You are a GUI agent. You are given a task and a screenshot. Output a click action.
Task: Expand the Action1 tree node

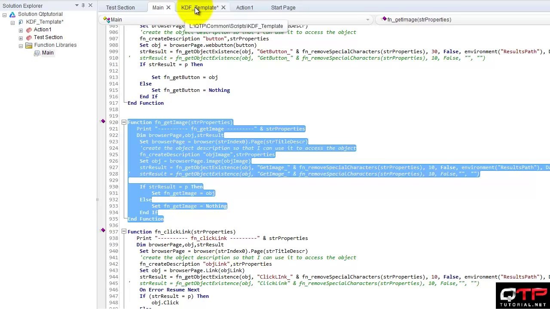click(x=21, y=30)
